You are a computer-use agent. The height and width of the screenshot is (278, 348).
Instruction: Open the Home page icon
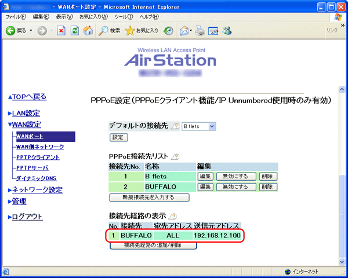tap(88, 31)
